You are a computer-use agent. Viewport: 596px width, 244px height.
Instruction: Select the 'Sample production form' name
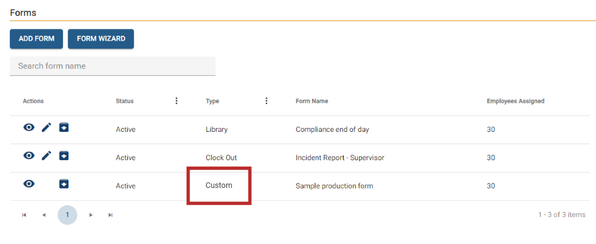click(334, 186)
